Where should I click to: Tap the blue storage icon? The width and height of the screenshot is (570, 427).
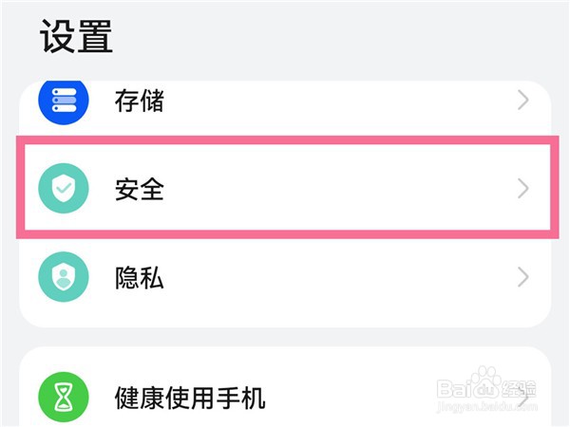(63, 101)
